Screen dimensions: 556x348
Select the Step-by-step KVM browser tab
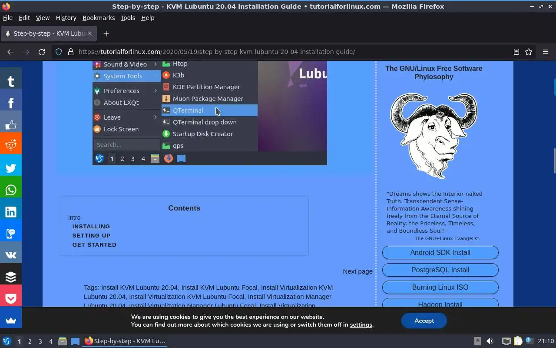coord(49,33)
